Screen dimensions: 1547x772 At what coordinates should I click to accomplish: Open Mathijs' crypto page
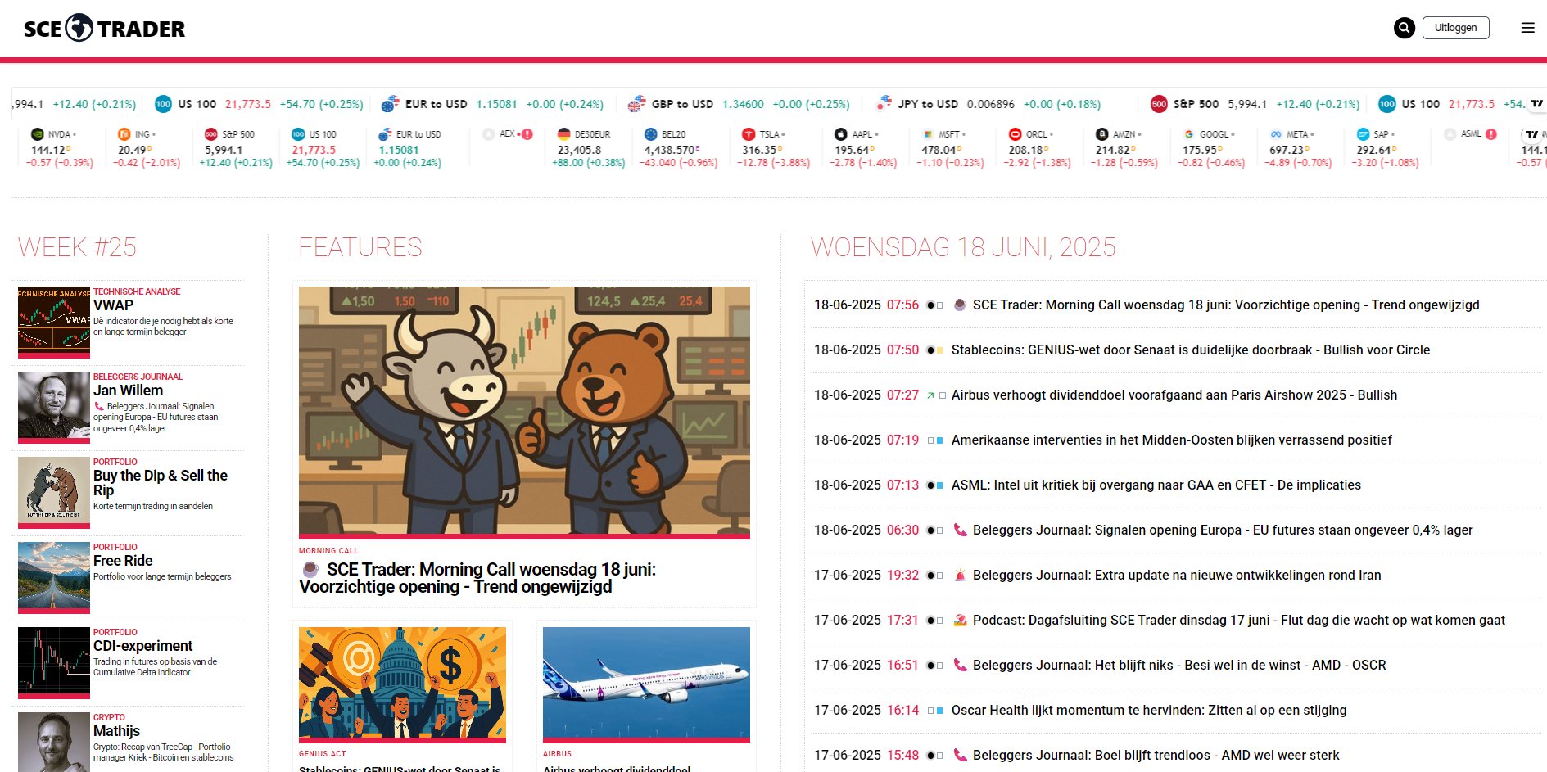(x=116, y=731)
